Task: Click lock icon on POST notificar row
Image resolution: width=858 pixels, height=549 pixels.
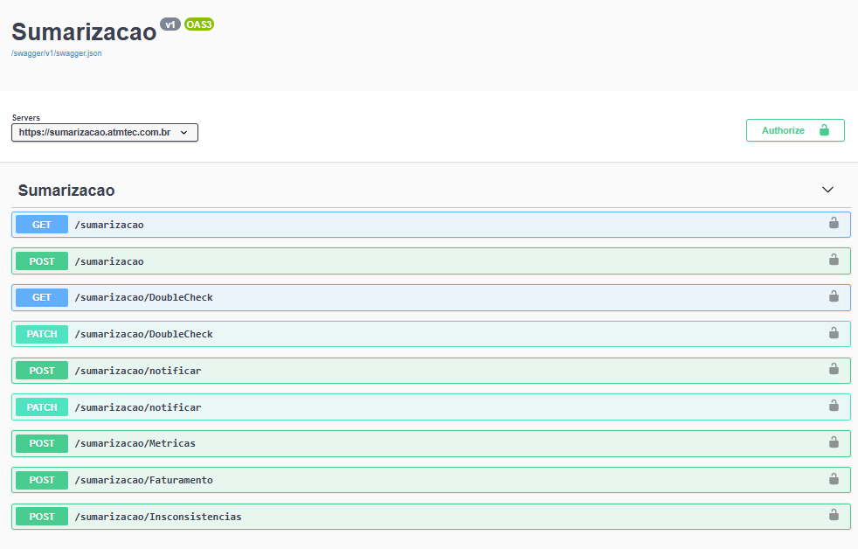Action: [834, 370]
